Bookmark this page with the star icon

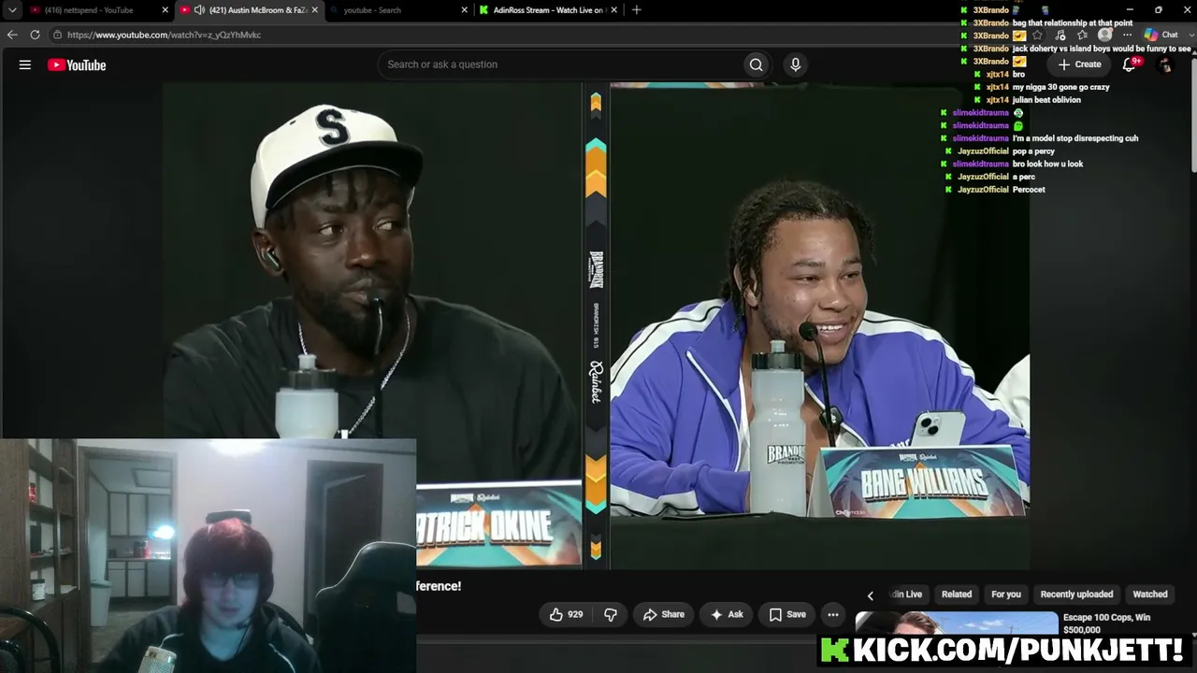click(1037, 35)
